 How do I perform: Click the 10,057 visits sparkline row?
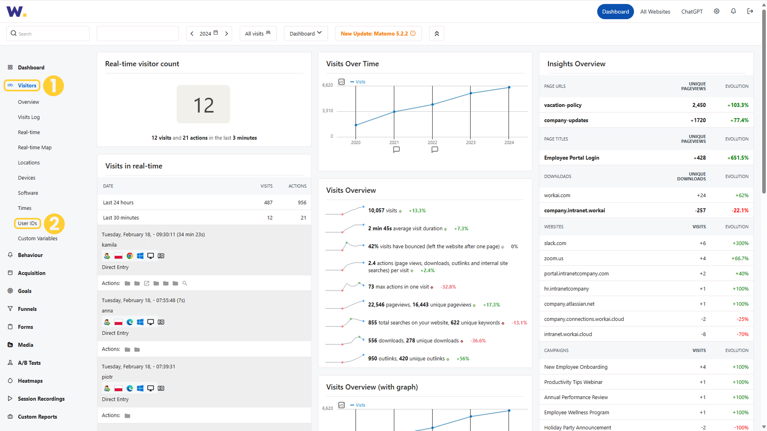[x=425, y=210]
